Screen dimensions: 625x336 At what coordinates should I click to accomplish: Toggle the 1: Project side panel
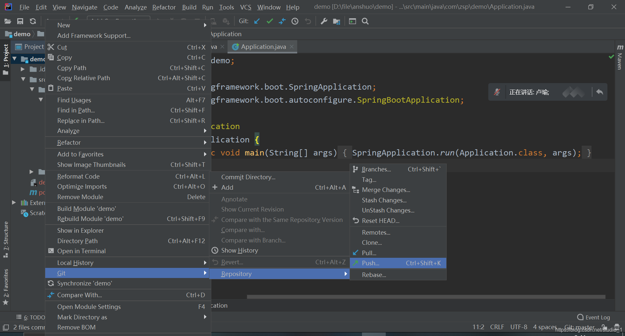point(6,59)
